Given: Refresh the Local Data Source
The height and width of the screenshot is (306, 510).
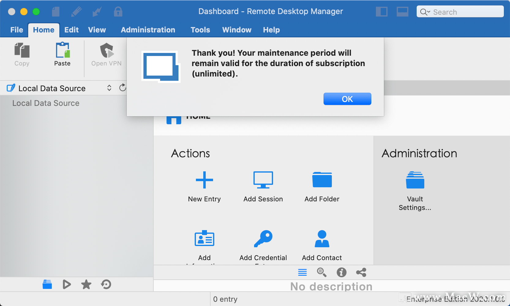Looking at the screenshot, I should (x=122, y=88).
